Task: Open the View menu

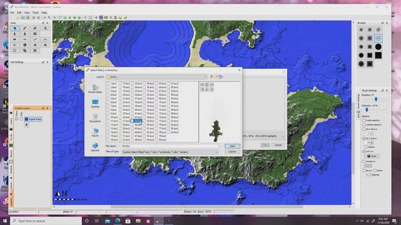Action: [x=27, y=12]
